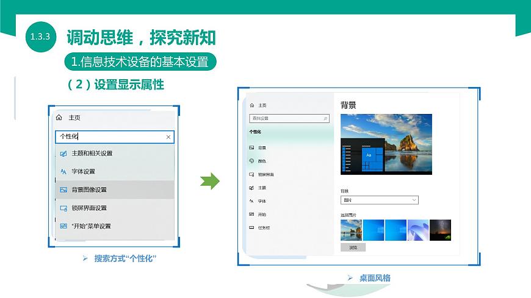Click the font icon beside "字体设置"

[x=63, y=171]
